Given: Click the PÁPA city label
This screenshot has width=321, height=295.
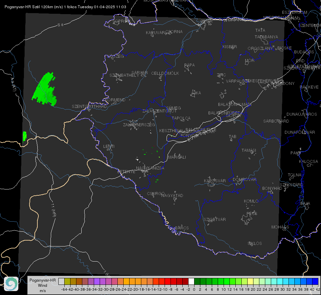Looking at the screenshot, I should (x=190, y=65).
